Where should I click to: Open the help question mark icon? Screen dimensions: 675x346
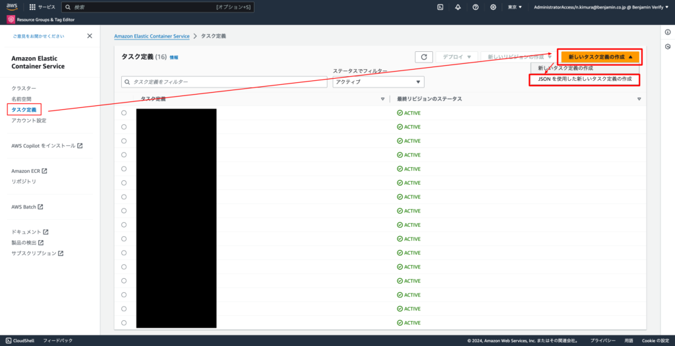[476, 7]
